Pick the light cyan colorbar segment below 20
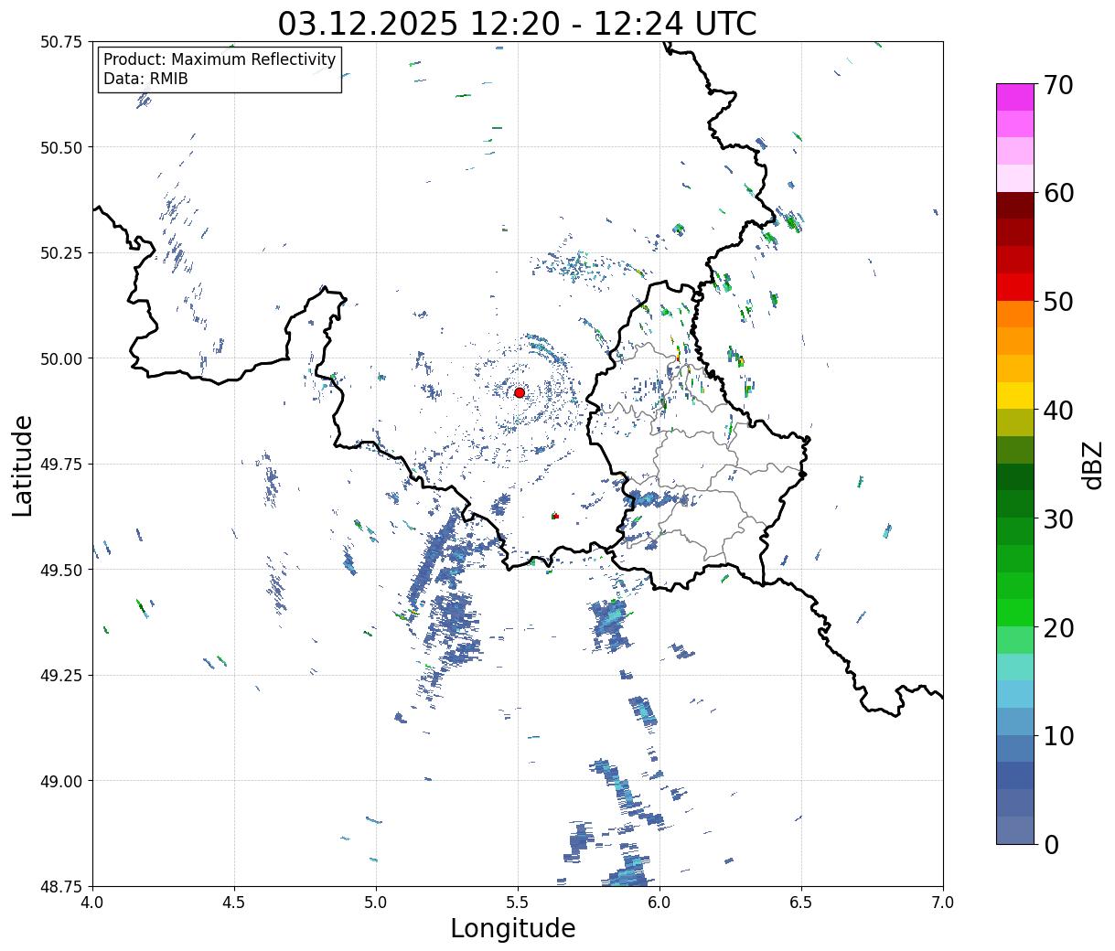 1015,668
